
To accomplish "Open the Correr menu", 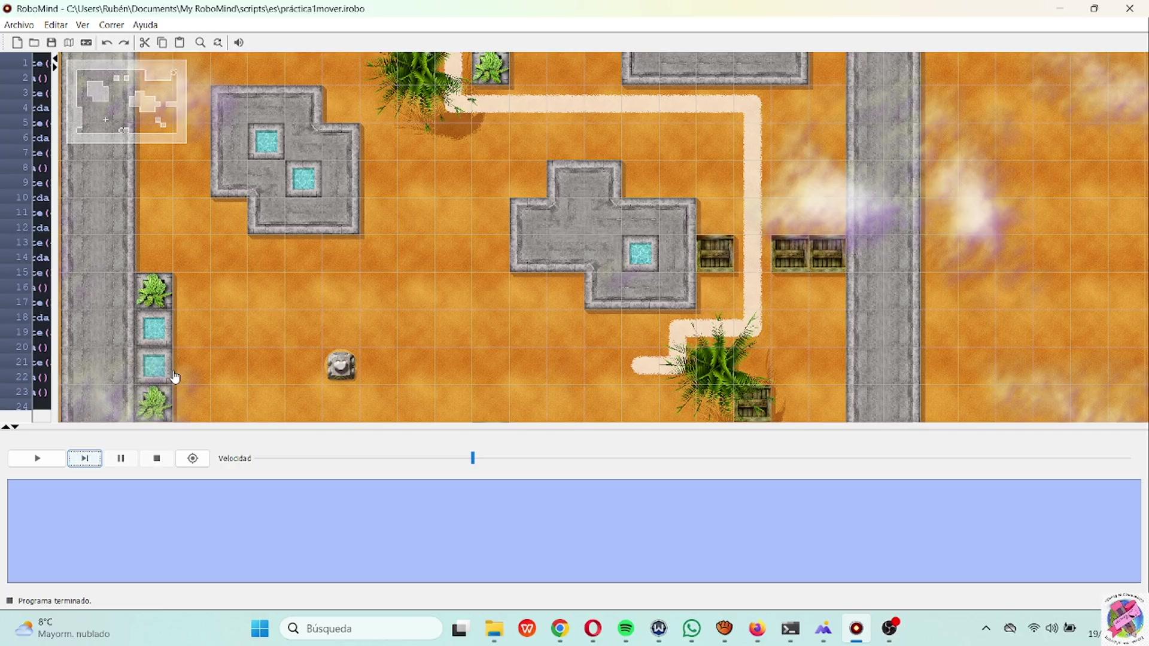I will [x=111, y=25].
